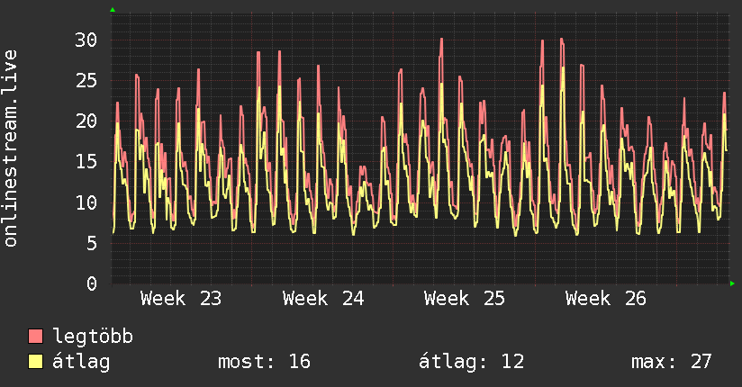Click the green arrow ending the x-axis
The height and width of the screenshot is (387, 742).
732,283
